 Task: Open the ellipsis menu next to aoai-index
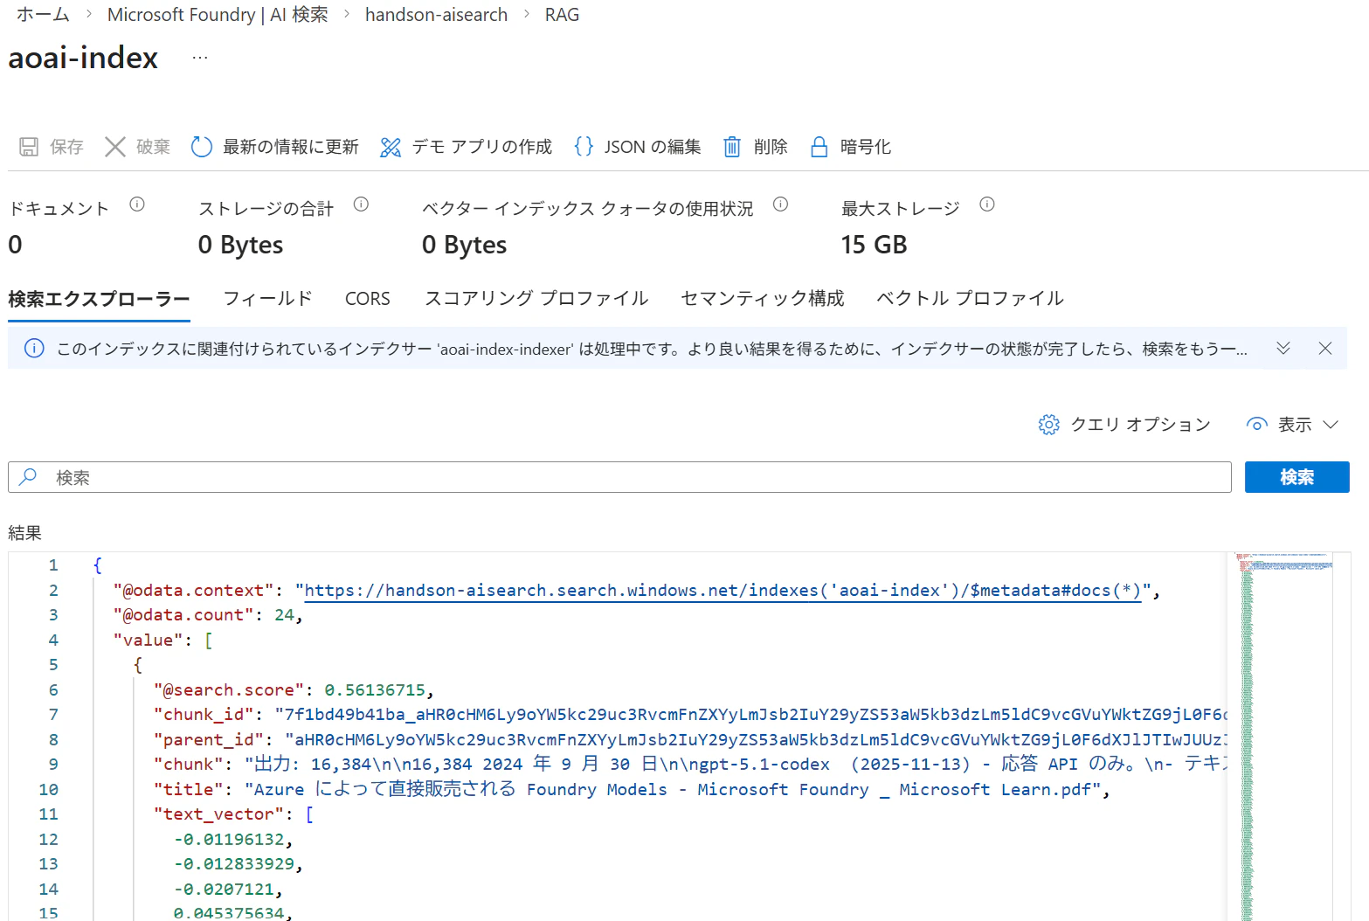[x=200, y=58]
